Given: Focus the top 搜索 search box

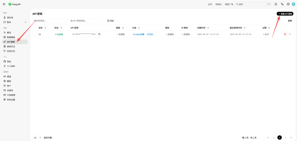Looking at the screenshot, I should click(x=253, y=4).
